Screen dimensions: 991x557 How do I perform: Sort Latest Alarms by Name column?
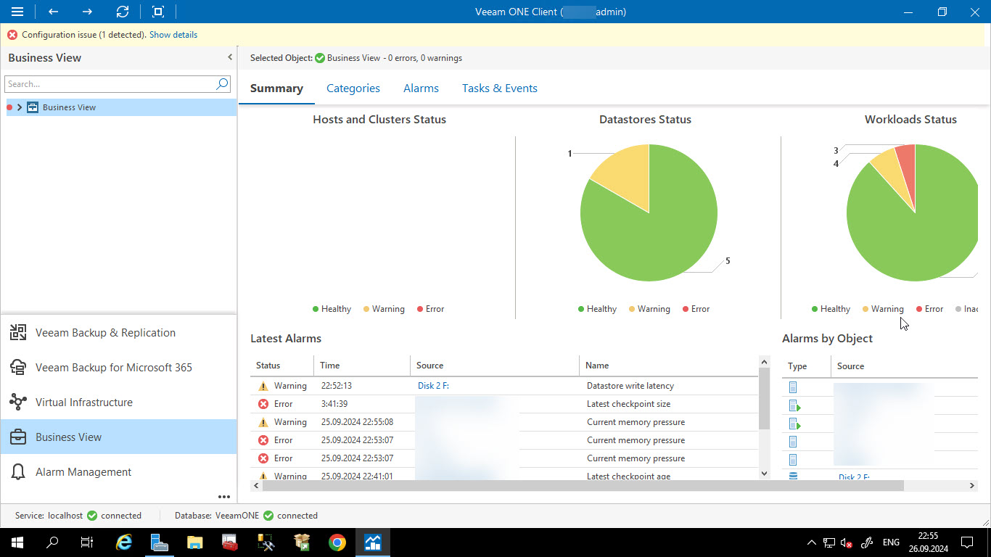[x=667, y=366]
